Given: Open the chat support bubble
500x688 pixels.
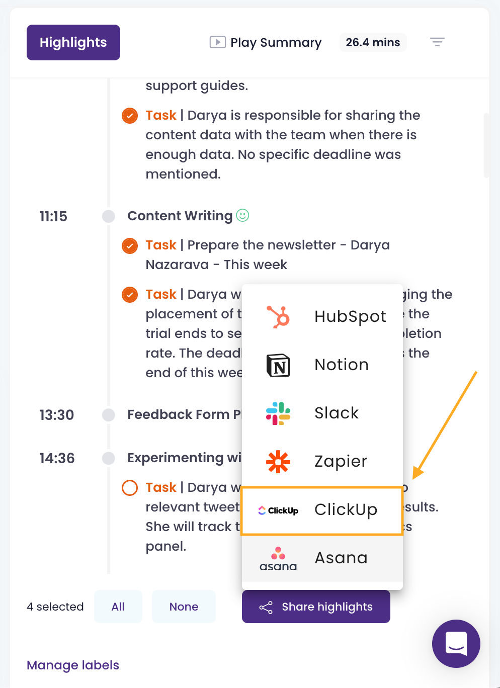Looking at the screenshot, I should [456, 643].
